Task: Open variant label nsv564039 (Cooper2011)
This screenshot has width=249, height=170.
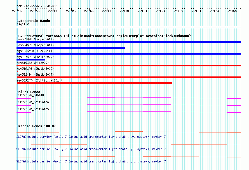Action: click(x=35, y=45)
